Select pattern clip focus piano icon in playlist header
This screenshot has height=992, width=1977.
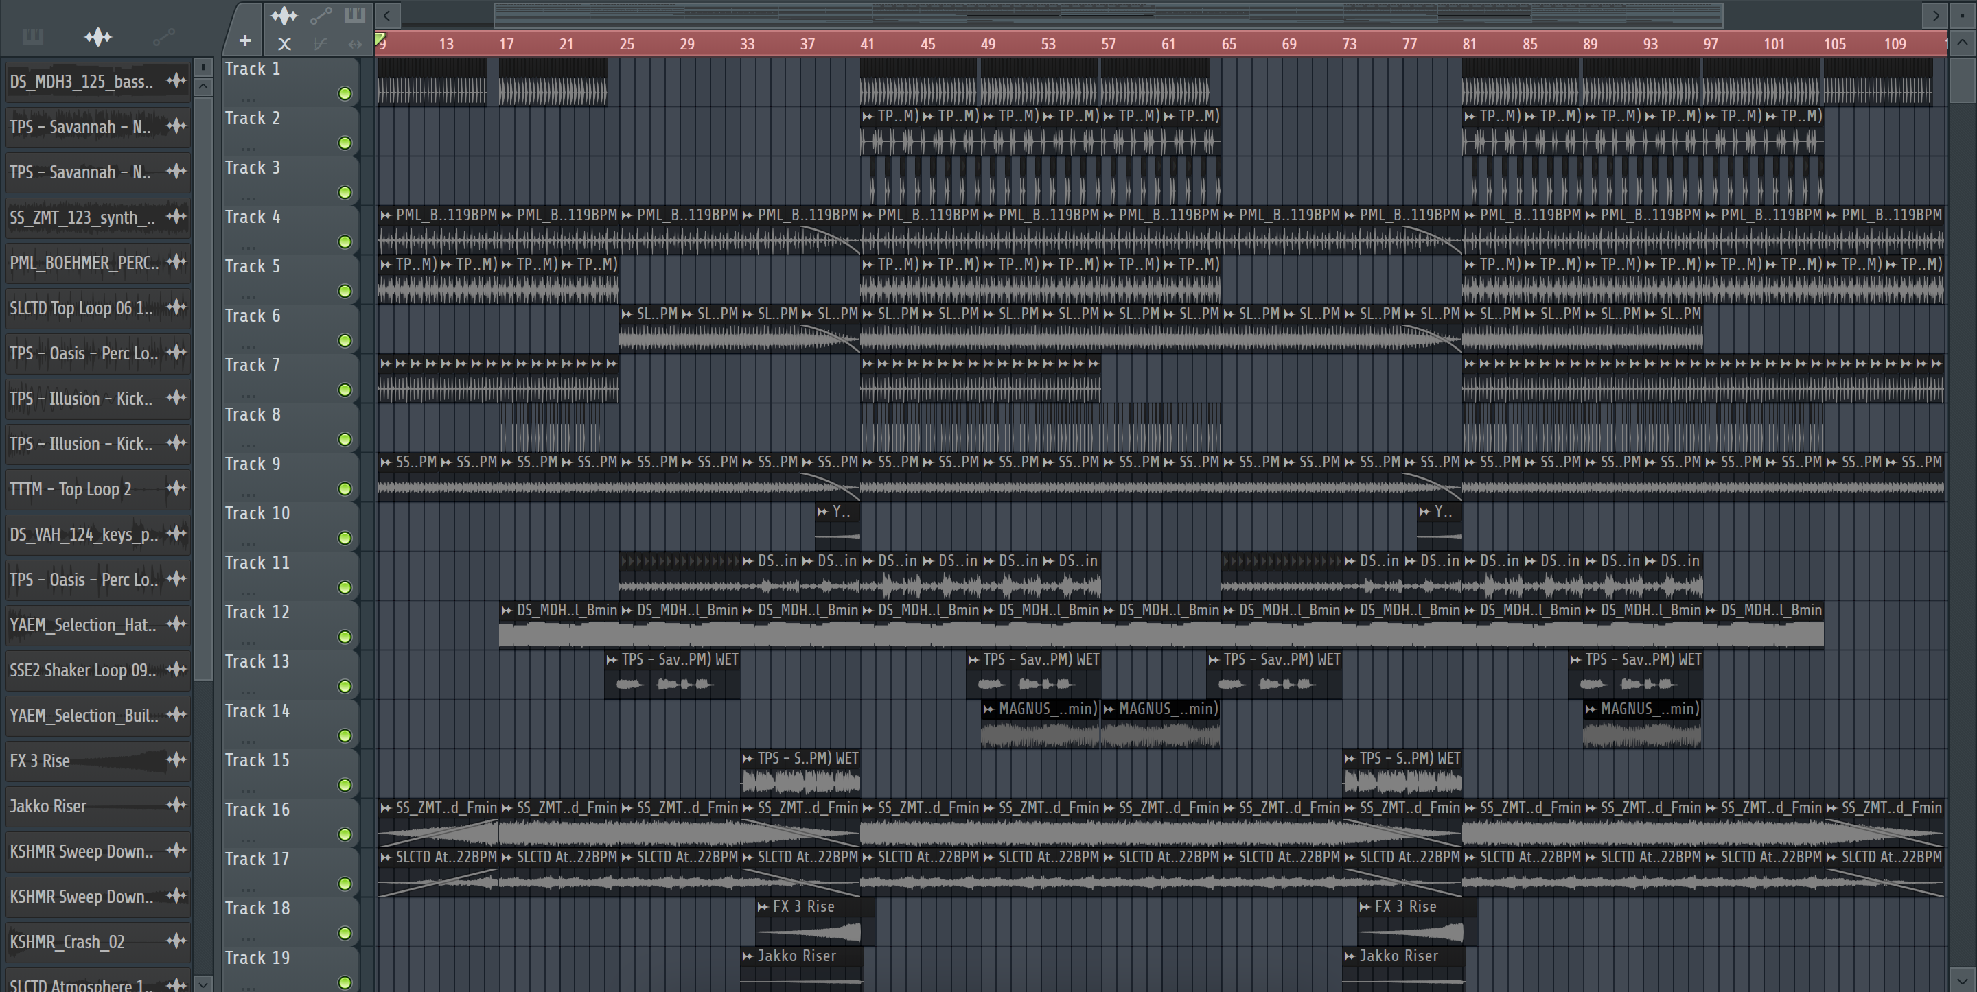pos(354,15)
